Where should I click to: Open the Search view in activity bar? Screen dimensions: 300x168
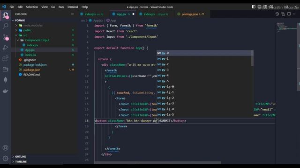point(5,26)
